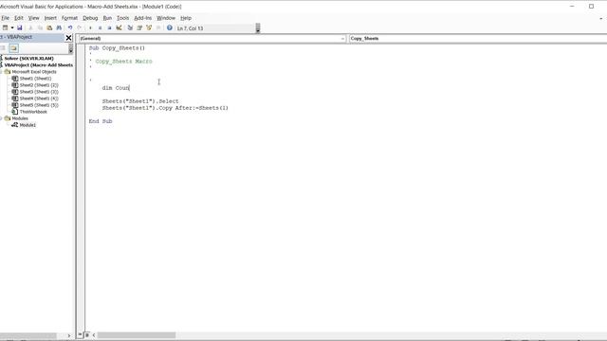Click the Cut toolbar icon
This screenshot has height=341, width=607.
tap(31, 27)
